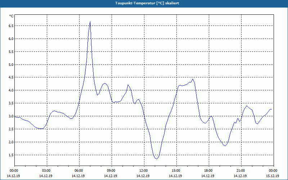Click the 3,5 value on the y-axis
288x180 pixels.
coord(11,103)
